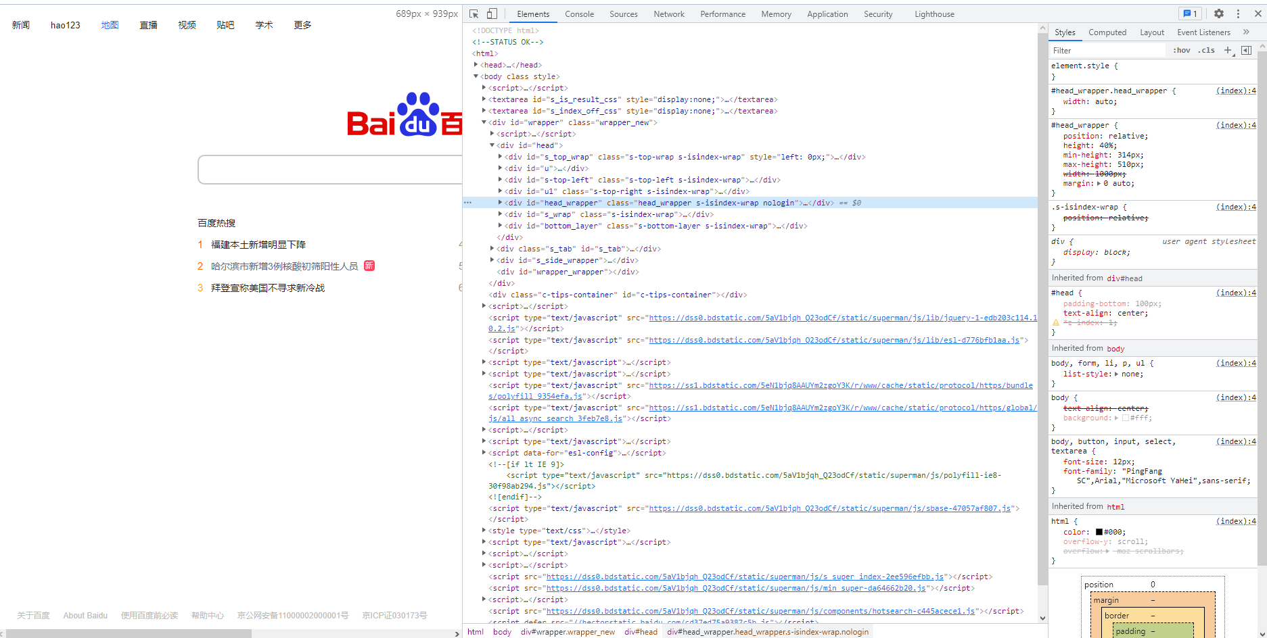The width and height of the screenshot is (1267, 638).
Task: Open hot search item 福建本土新增明显下降
Action: 258,245
